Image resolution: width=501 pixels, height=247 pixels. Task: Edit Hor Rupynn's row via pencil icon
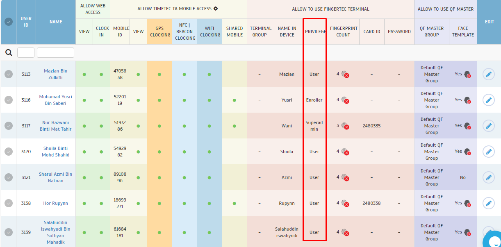coord(488,203)
